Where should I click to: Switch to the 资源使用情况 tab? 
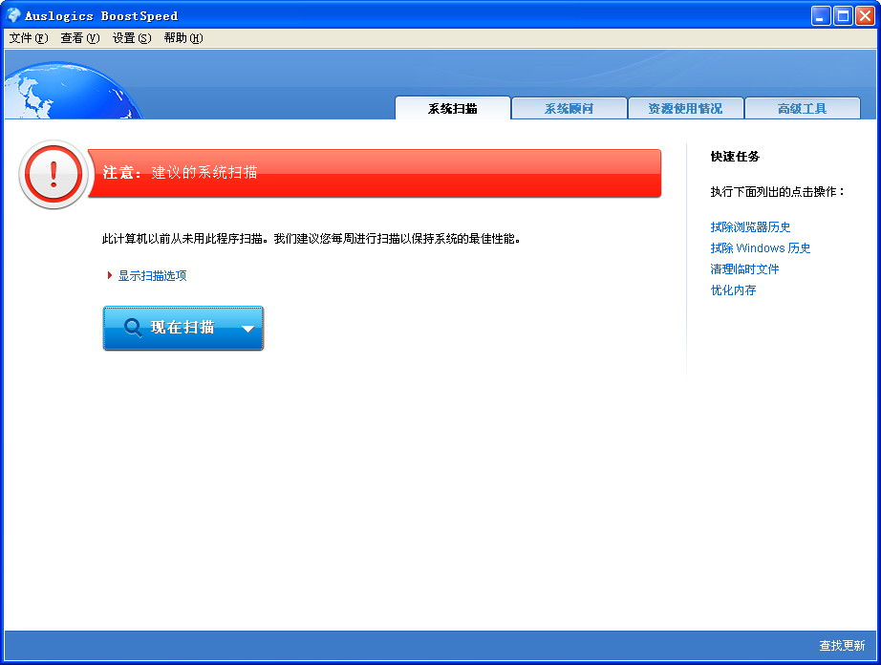tap(685, 108)
